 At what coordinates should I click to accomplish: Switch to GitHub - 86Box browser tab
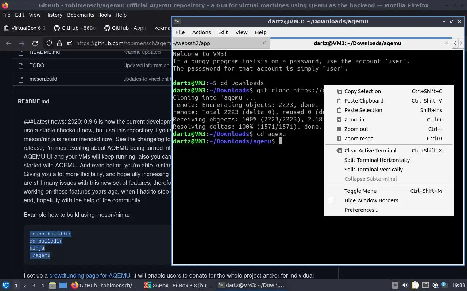click(75, 28)
